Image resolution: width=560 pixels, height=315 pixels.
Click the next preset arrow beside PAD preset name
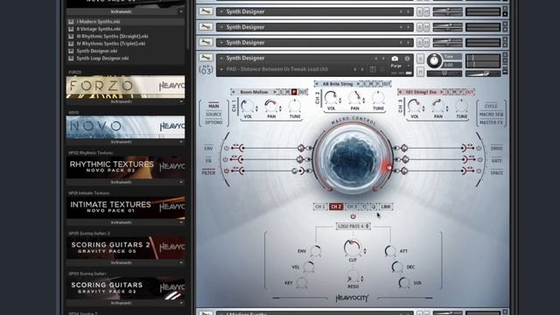point(362,69)
